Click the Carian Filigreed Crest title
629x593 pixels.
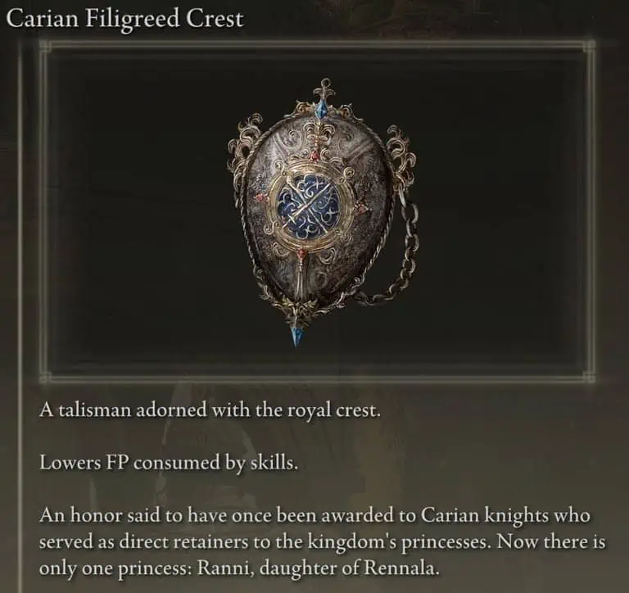pos(125,20)
